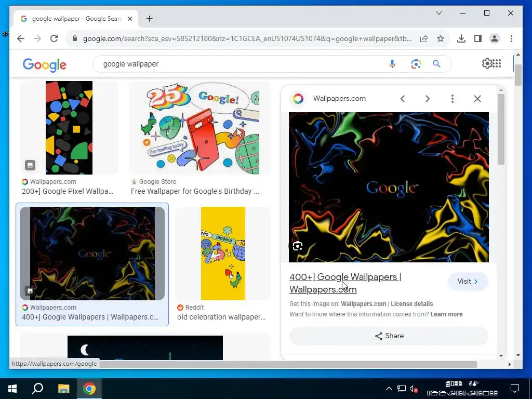Search inside preview image with Lens icon
The height and width of the screenshot is (399, 532).
(298, 246)
